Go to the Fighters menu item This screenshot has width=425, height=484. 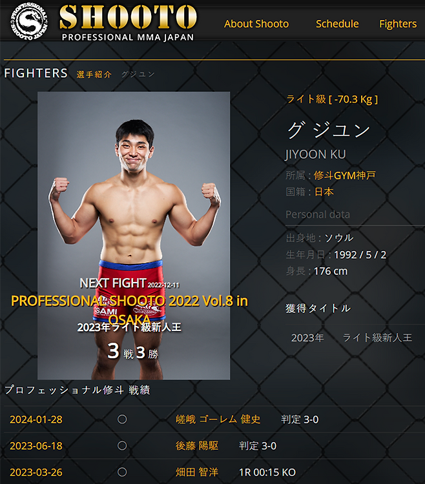click(398, 24)
